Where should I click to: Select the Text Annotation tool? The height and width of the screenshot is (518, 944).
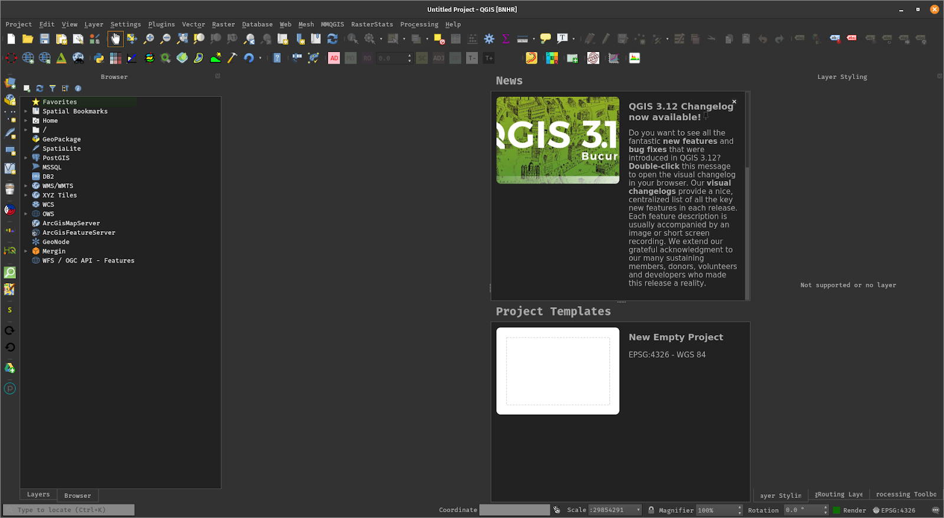562,39
